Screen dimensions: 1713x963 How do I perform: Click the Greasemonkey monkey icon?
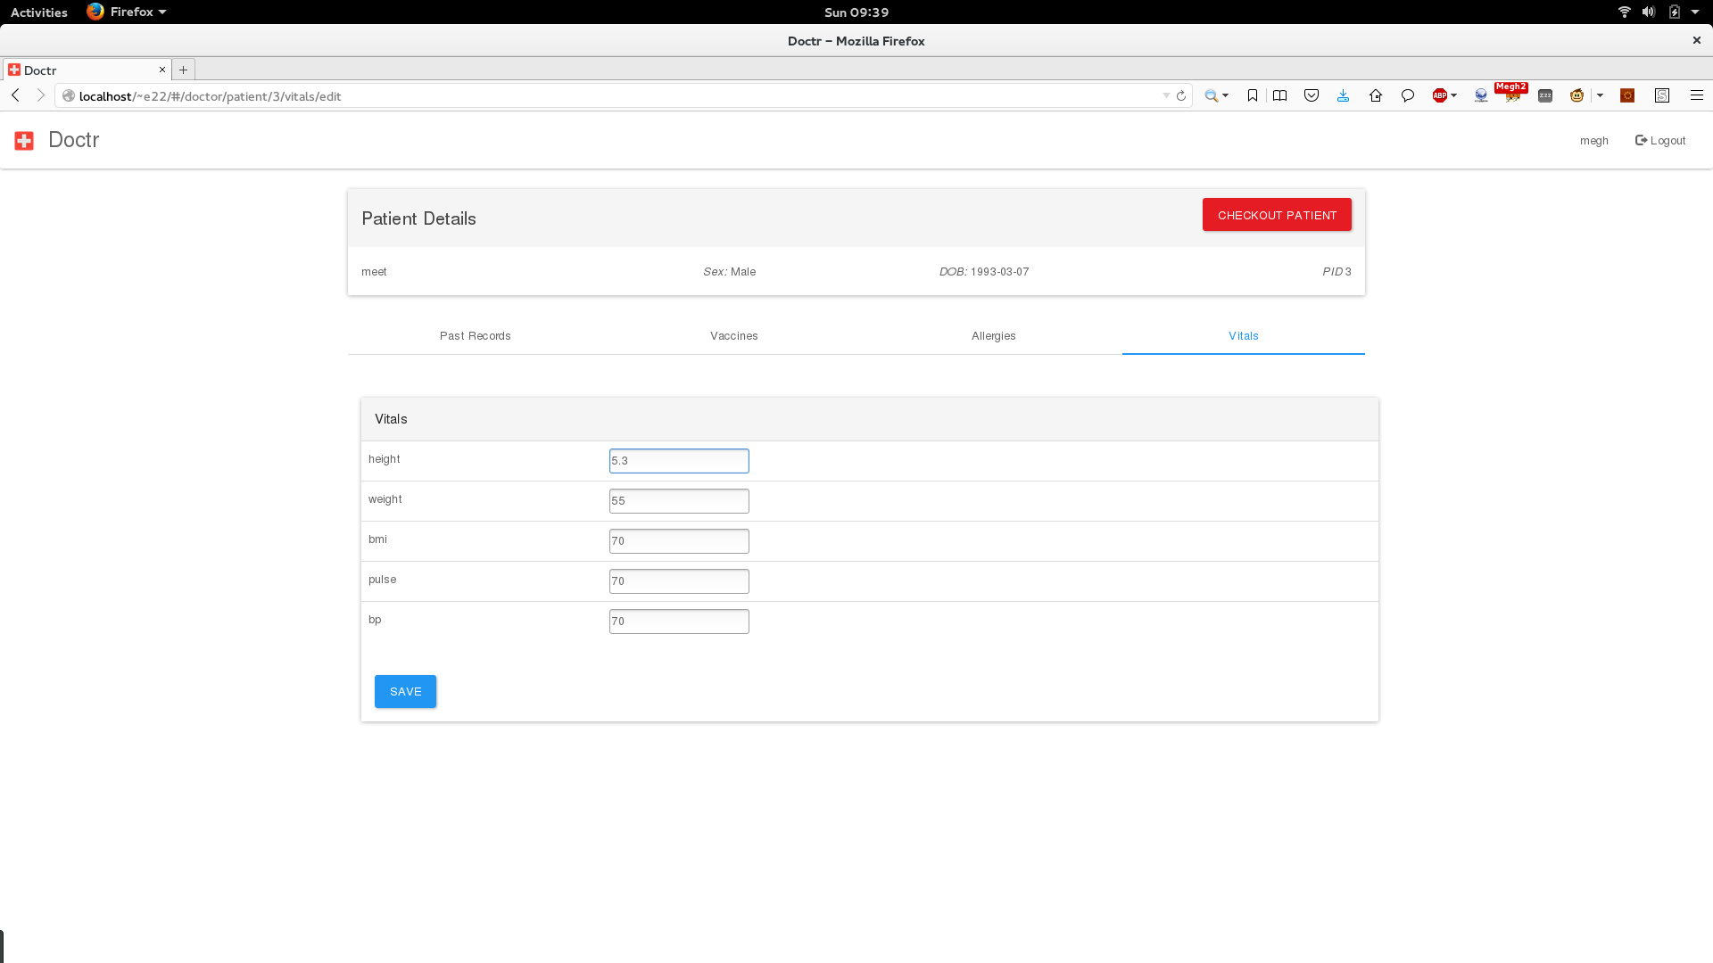click(x=1576, y=95)
